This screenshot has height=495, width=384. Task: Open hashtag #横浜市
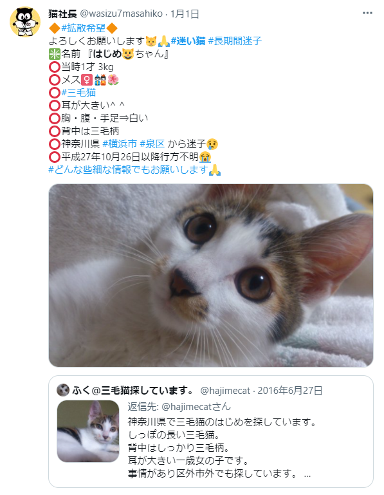coord(120,144)
